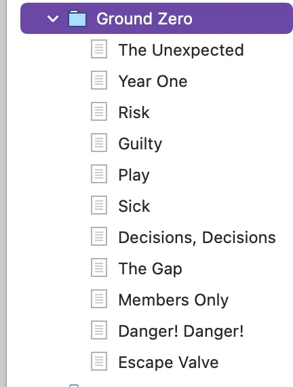The width and height of the screenshot is (293, 387).
Task: Click the document icon next to Play
Action: coord(99,174)
